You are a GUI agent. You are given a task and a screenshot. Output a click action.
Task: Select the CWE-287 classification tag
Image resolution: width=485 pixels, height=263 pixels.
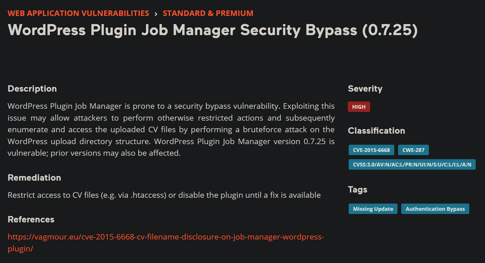[x=413, y=150]
